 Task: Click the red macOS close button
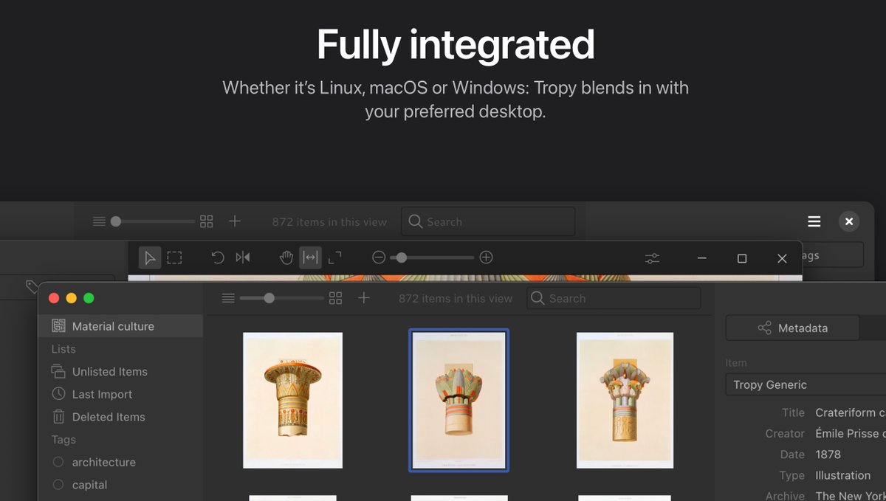click(x=54, y=298)
